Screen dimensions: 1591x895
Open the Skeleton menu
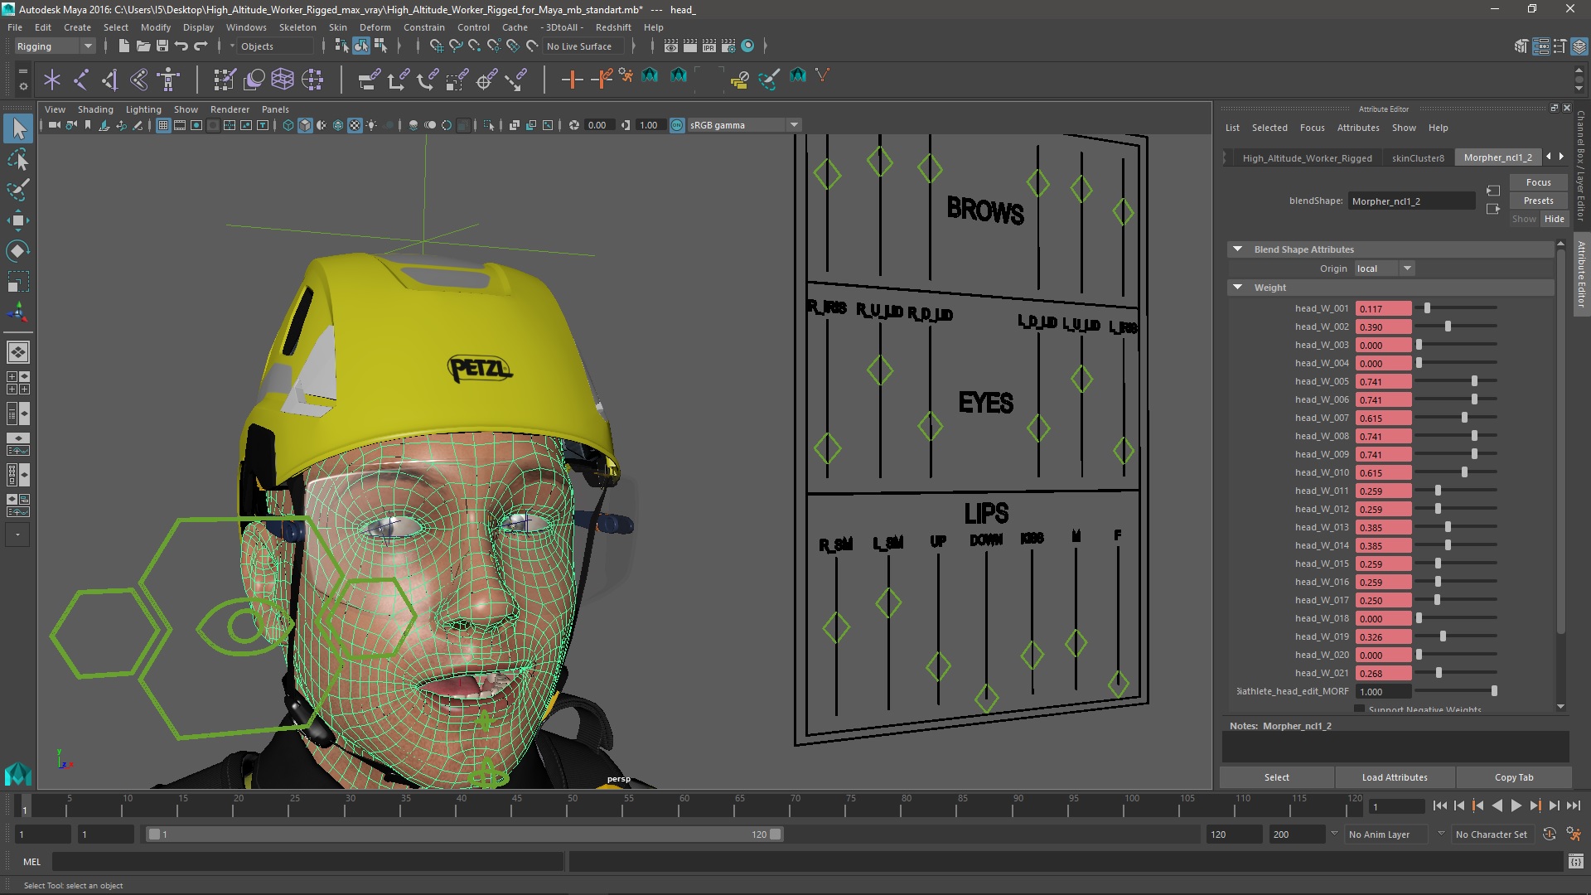297,27
